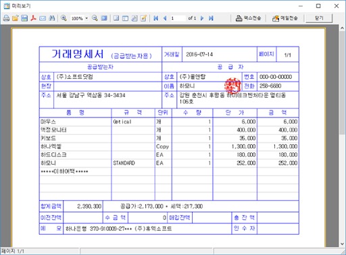
Task: Click the page number input field
Action: [178, 18]
